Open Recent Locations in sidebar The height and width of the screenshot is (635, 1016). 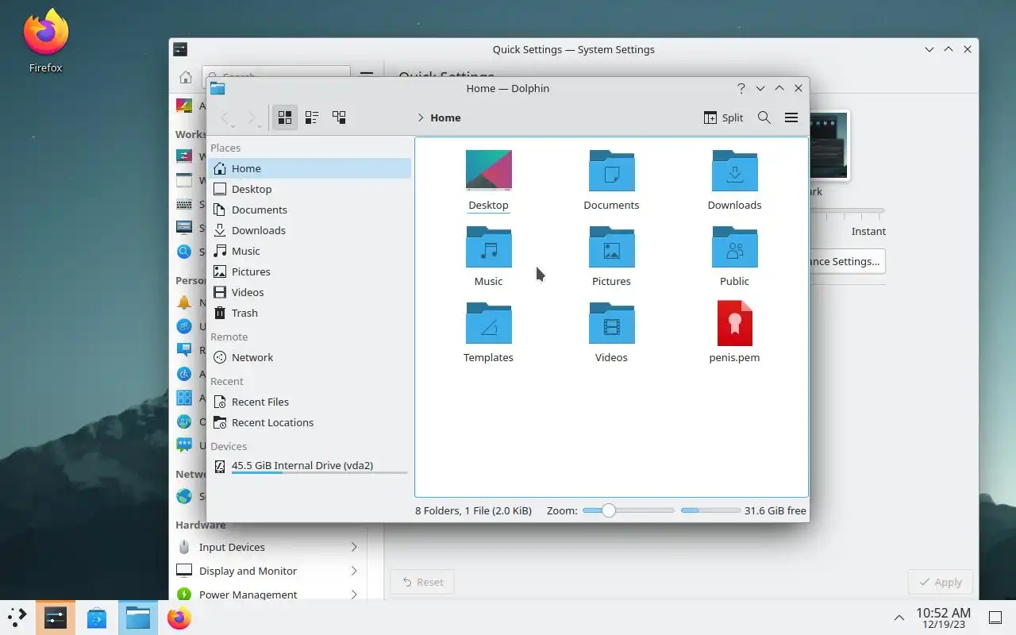pyautogui.click(x=310, y=422)
